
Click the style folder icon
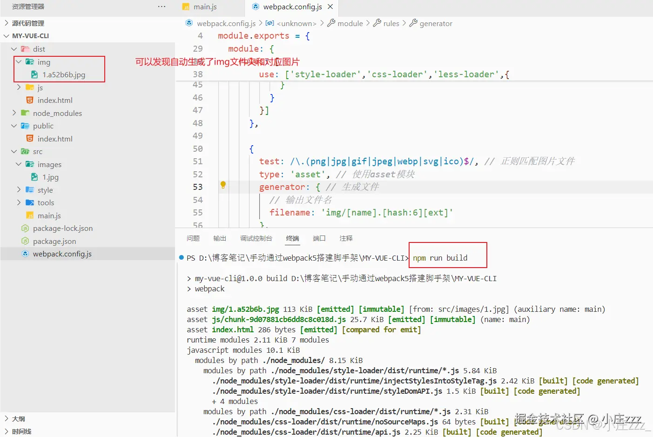30,190
